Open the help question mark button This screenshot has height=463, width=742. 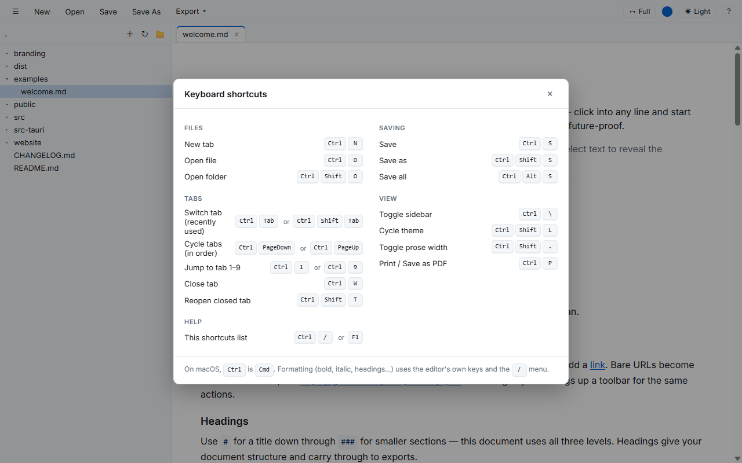coord(729,12)
